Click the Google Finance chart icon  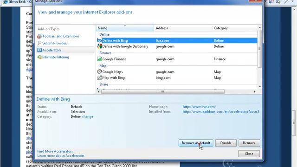click(99, 59)
